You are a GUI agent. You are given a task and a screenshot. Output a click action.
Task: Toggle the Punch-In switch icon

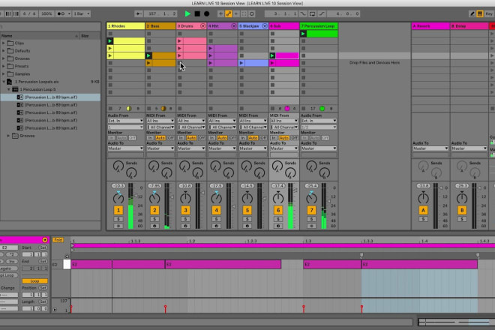303,14
